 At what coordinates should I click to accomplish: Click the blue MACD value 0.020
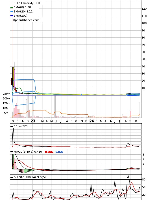(59, 152)
